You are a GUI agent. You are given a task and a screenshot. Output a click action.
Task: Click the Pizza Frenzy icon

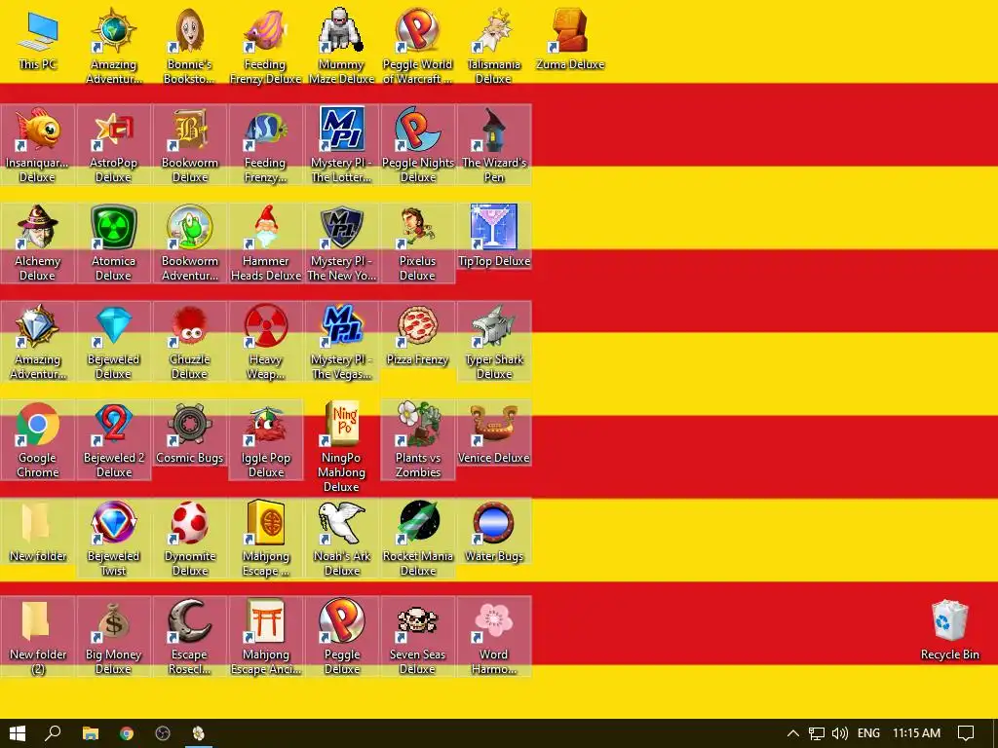[x=417, y=335]
